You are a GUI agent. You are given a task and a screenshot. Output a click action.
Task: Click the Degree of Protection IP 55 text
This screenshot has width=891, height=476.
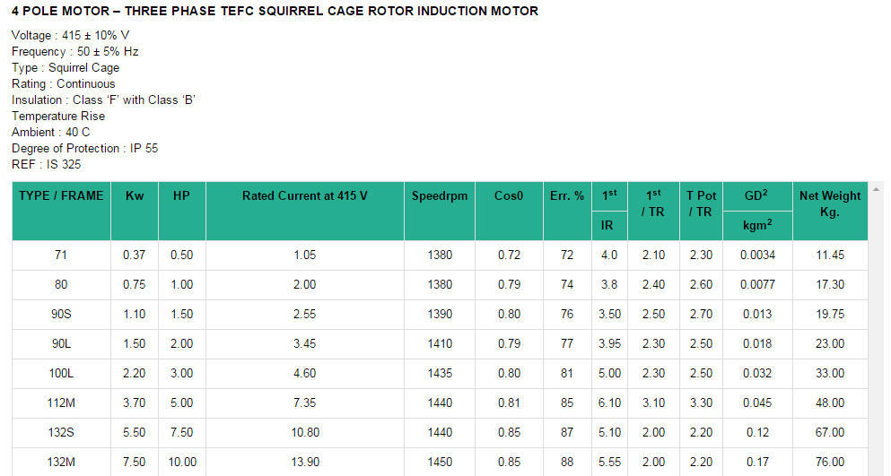[x=84, y=148]
